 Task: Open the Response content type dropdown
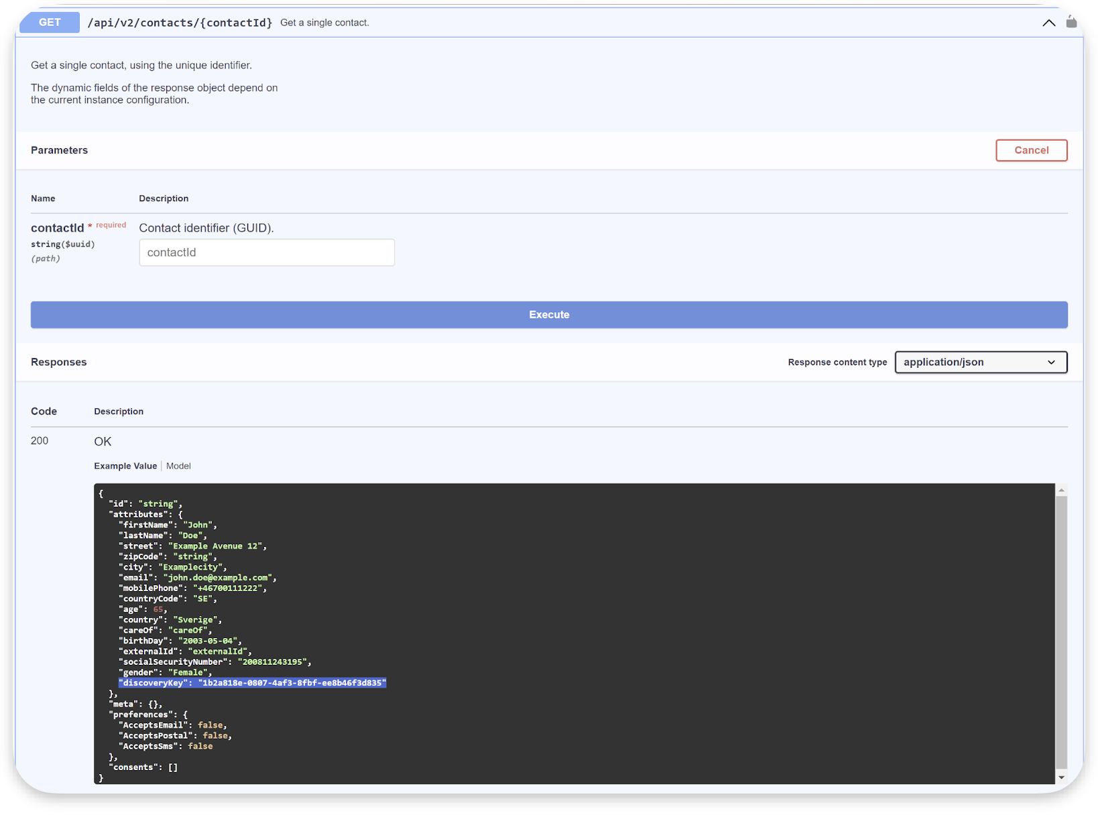tap(980, 362)
